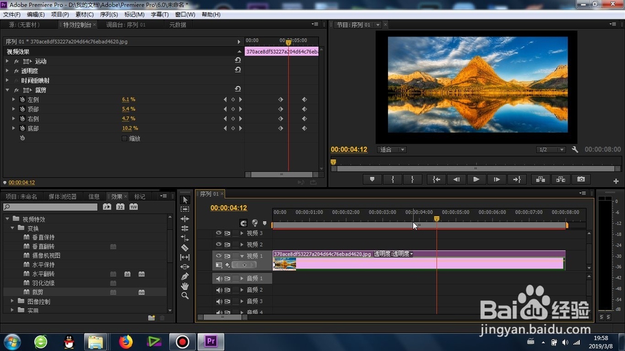Step forward one frame in Program monitor
The image size is (625, 351).
pos(497,179)
